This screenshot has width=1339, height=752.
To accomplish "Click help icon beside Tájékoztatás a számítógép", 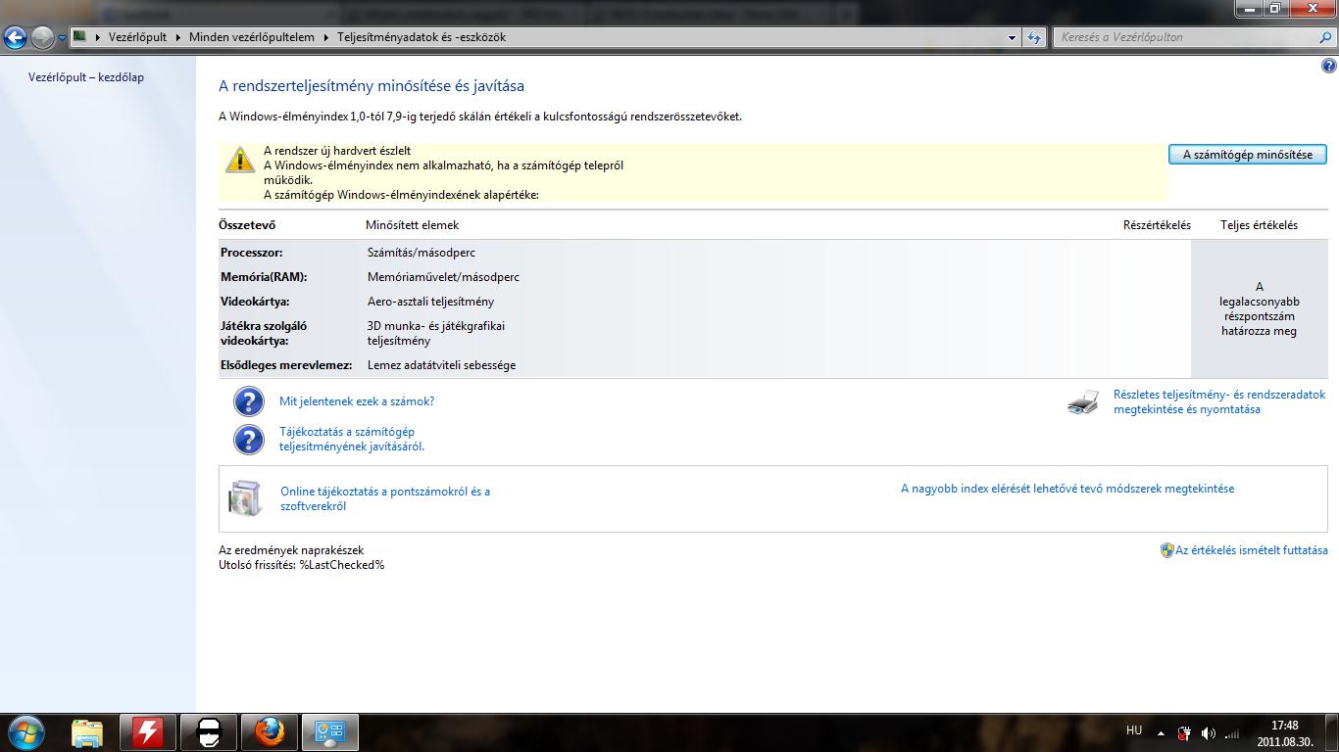I will 249,440.
